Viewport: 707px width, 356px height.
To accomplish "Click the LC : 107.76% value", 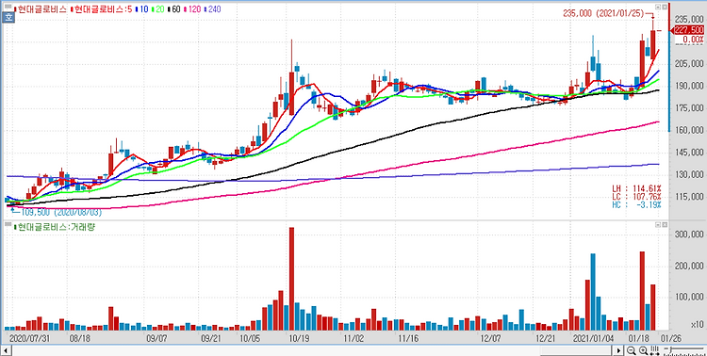I will click(636, 197).
